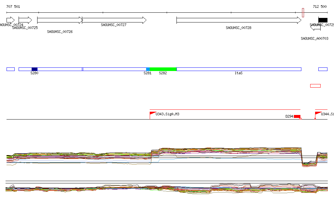Click the 707 501 start coordinate label
This screenshot has height=199, width=334.
13,7
